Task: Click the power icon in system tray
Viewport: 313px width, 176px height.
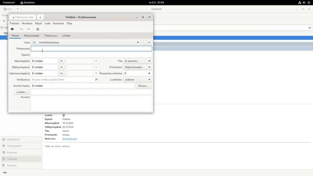Action: [309, 2]
